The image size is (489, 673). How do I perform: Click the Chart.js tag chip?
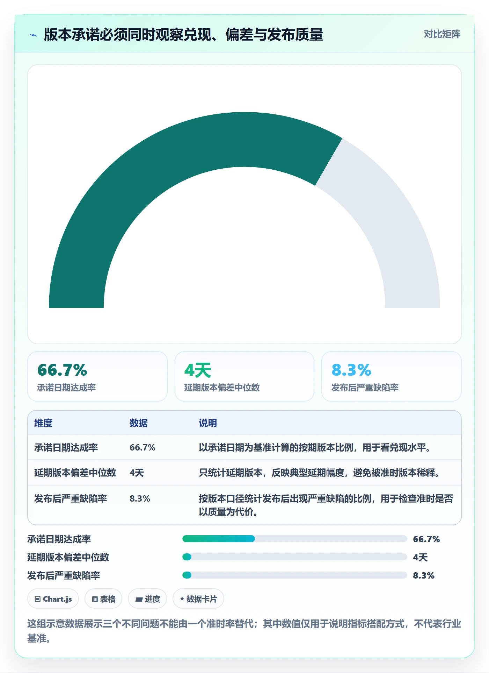(x=53, y=599)
